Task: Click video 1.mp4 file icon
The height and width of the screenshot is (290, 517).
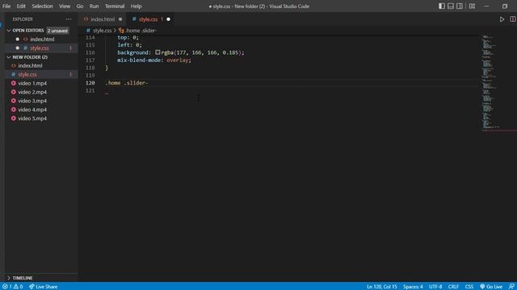Action: click(14, 83)
